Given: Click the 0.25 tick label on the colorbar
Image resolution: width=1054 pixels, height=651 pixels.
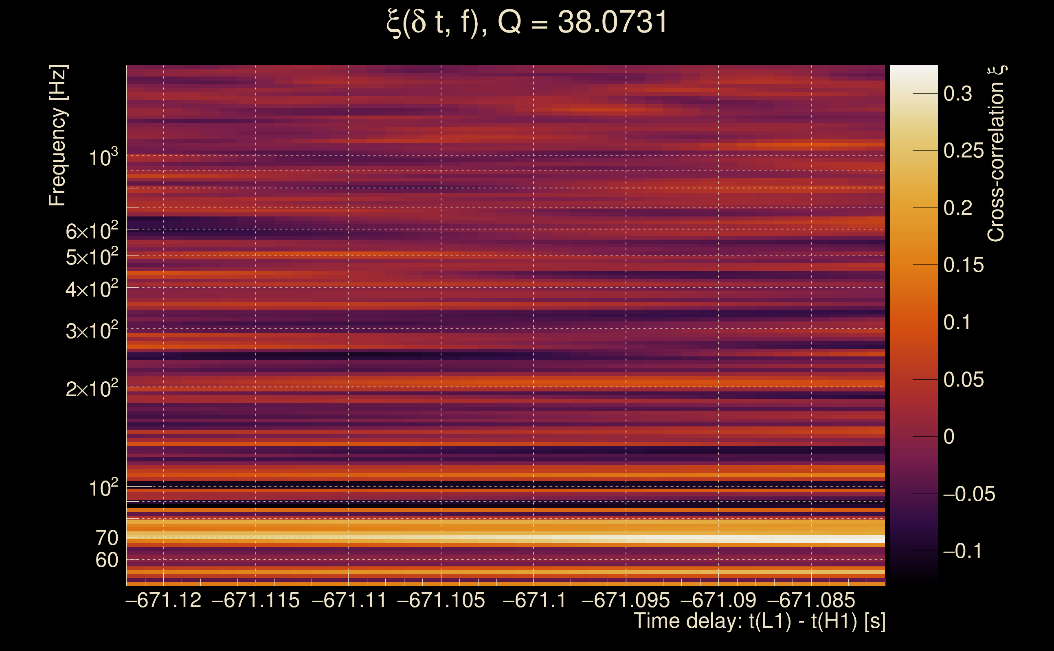Looking at the screenshot, I should (963, 151).
